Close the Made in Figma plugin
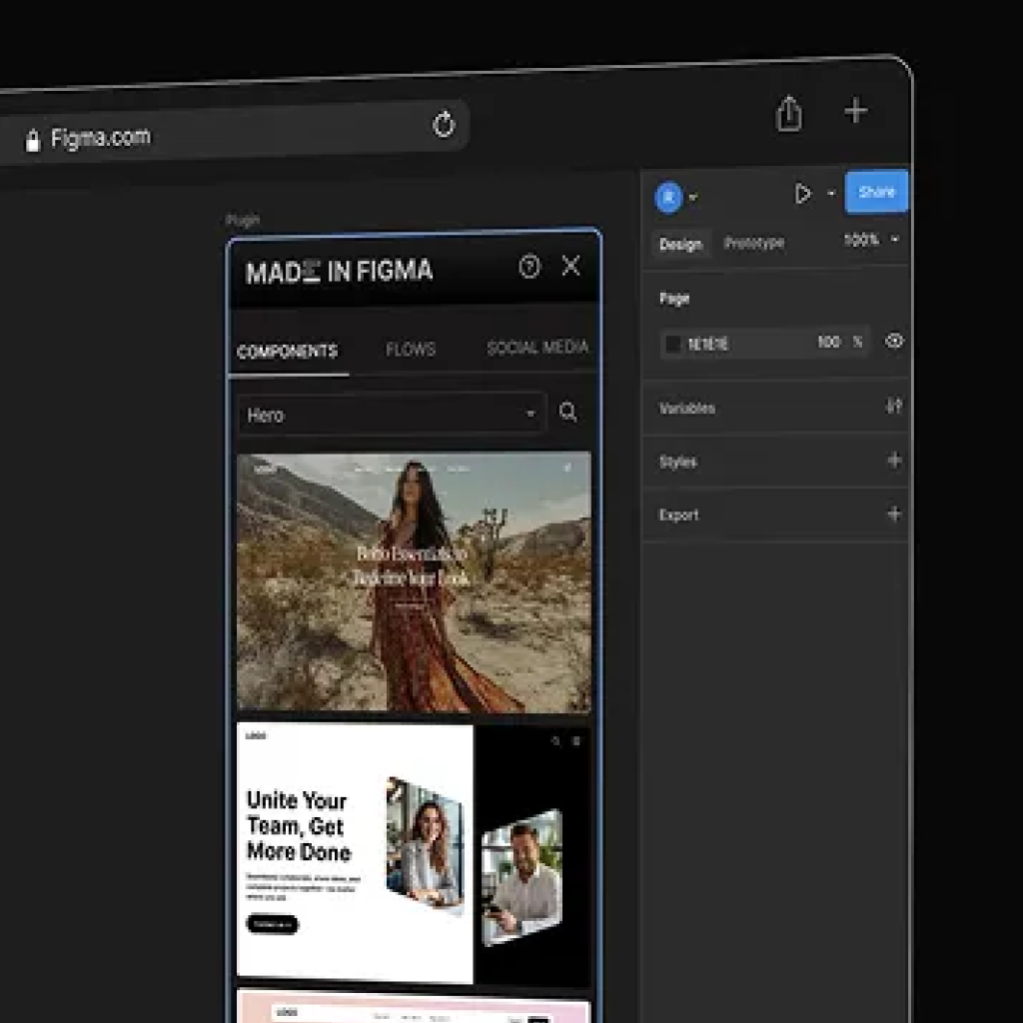 (570, 265)
